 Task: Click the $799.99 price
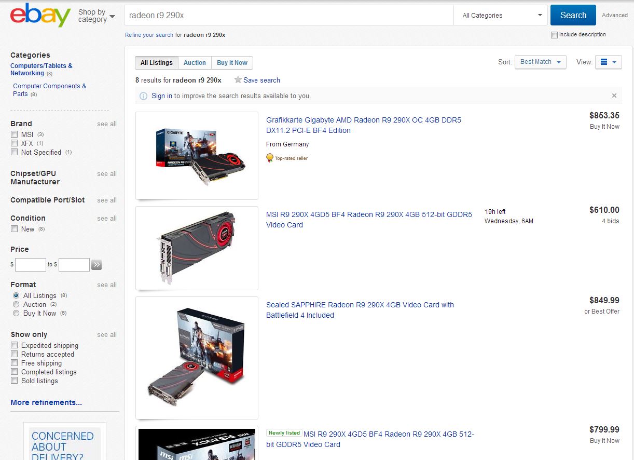click(x=604, y=430)
